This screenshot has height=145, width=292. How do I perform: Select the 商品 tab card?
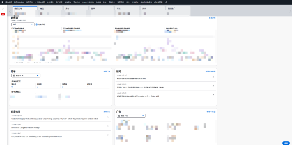click(x=50, y=11)
